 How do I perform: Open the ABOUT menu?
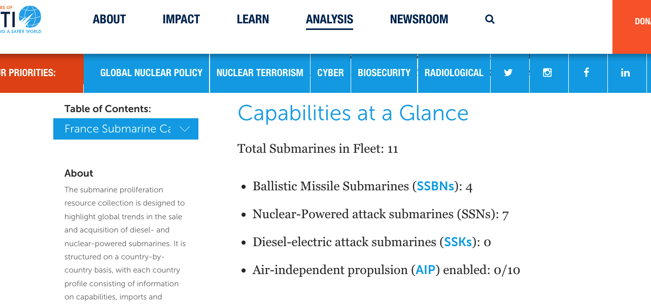[109, 19]
